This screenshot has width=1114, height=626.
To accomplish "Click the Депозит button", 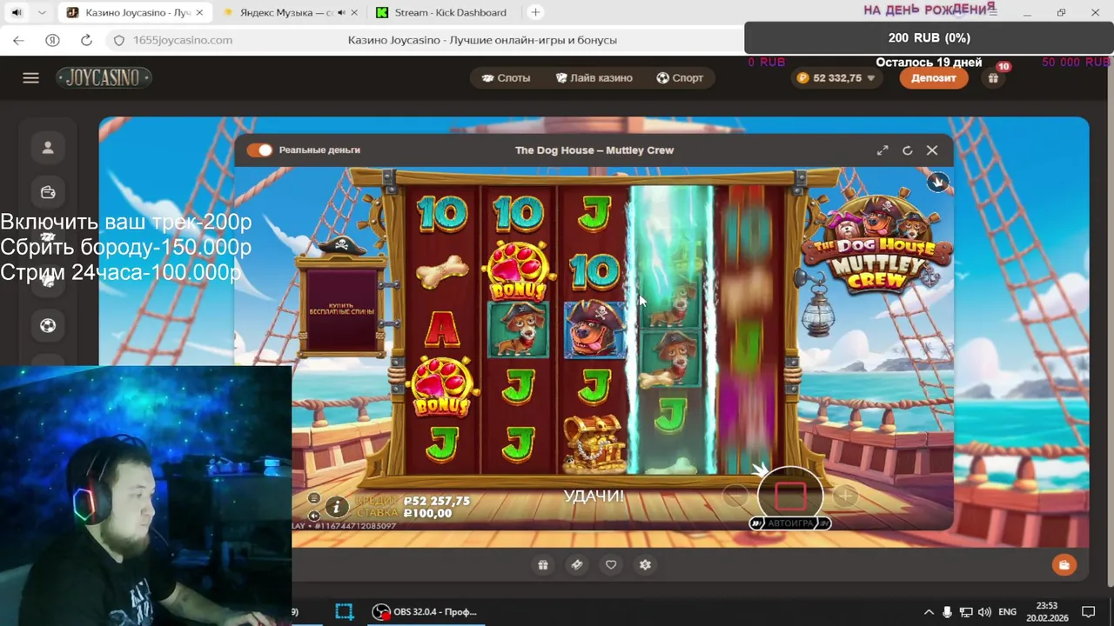I will 934,77.
